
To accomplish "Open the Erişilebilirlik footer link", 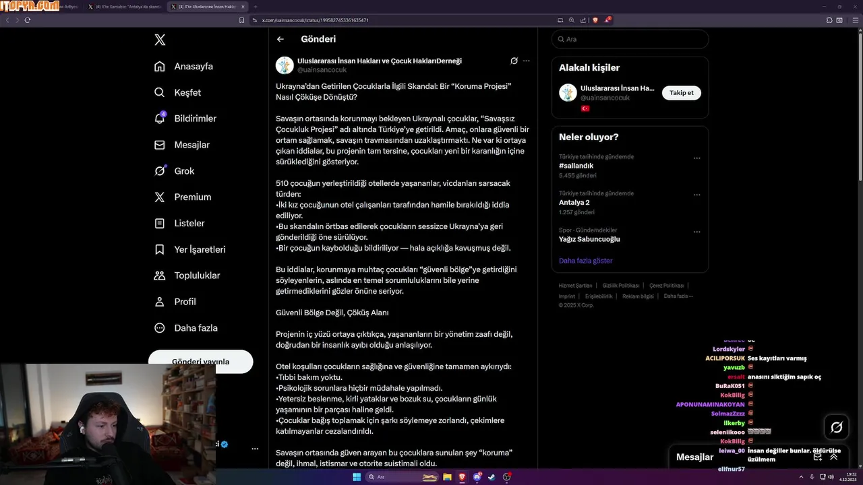I will 599,296.
